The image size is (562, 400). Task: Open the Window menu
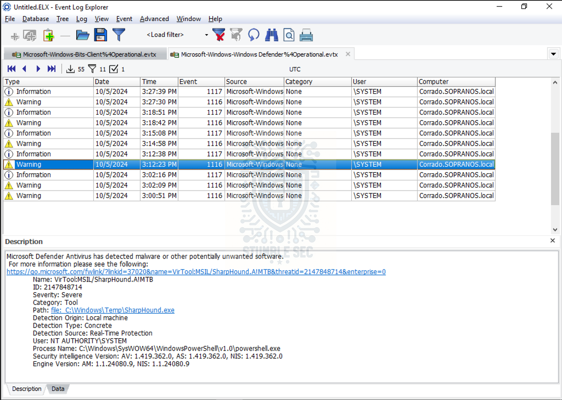coord(189,19)
